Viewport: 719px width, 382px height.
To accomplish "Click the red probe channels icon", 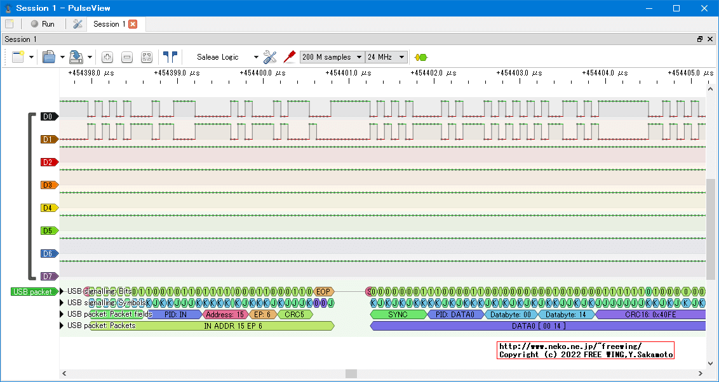I will tap(290, 57).
